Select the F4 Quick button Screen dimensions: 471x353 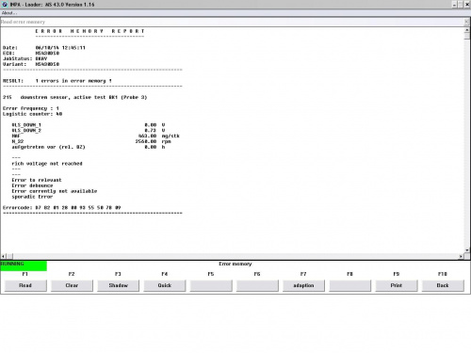pyautogui.click(x=165, y=285)
